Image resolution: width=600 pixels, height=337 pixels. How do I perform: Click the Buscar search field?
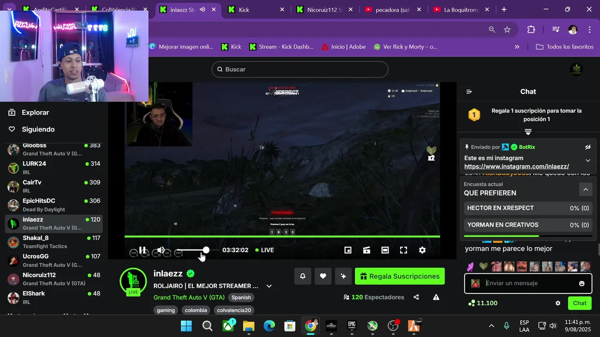coord(300,69)
